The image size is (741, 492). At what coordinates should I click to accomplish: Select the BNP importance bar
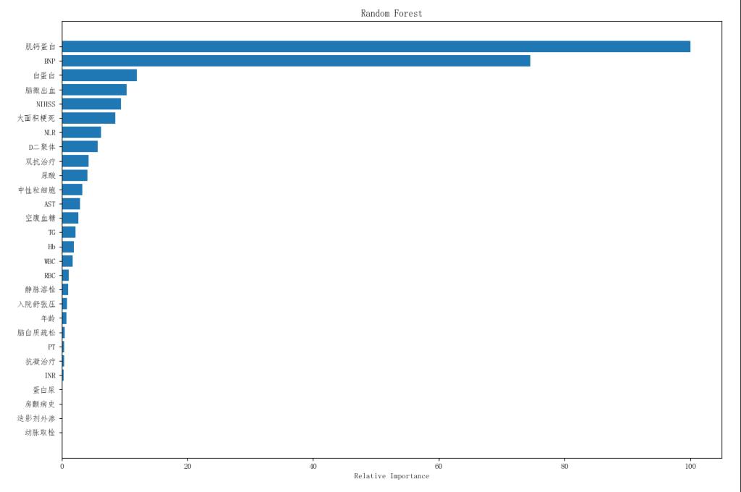296,61
